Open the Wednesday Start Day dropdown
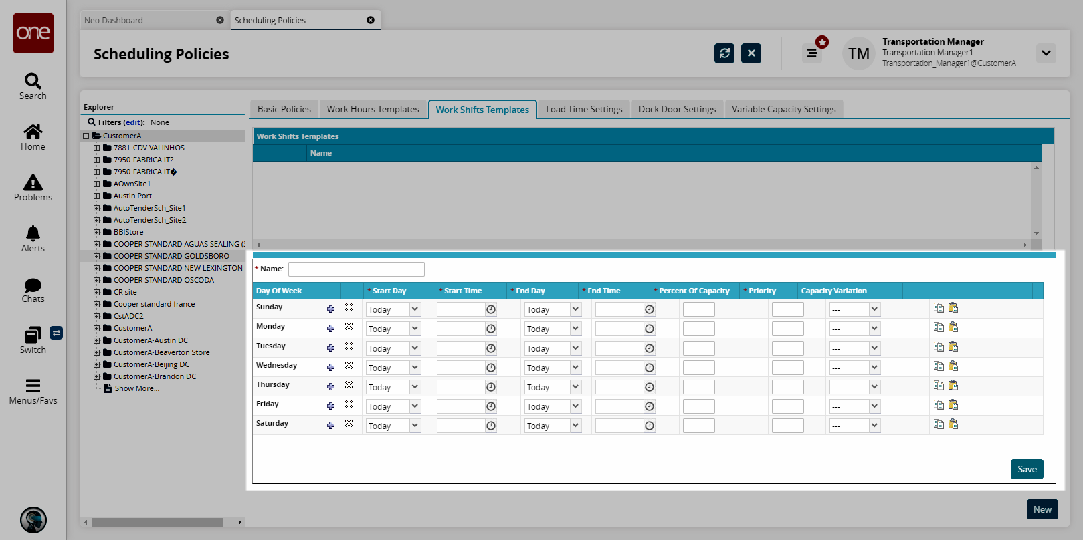The image size is (1083, 540). pyautogui.click(x=393, y=368)
